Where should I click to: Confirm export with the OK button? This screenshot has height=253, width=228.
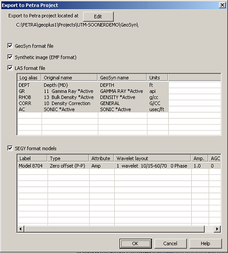[136, 243]
